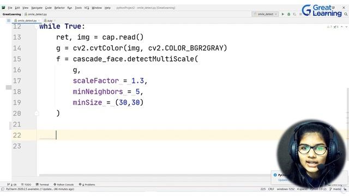
Task: Click line number 22 in the gutter
Action: pos(17,135)
